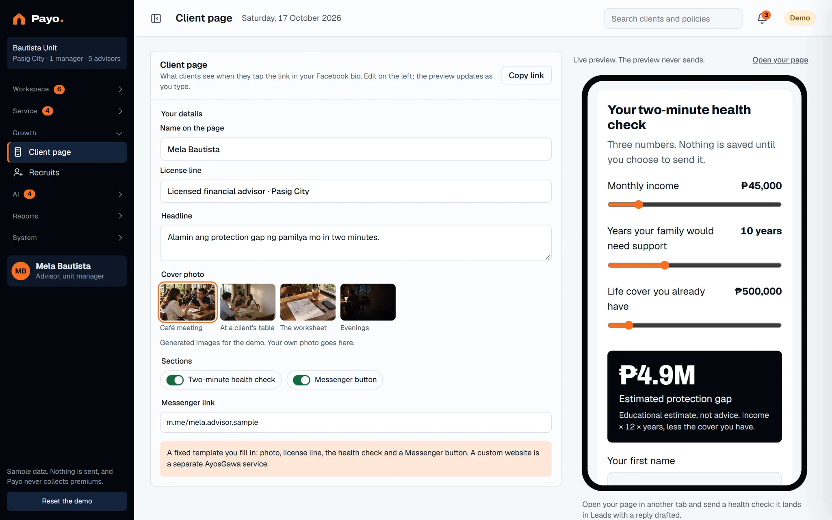Open the Bautista Unit card
This screenshot has width=832, height=520.
coord(67,53)
